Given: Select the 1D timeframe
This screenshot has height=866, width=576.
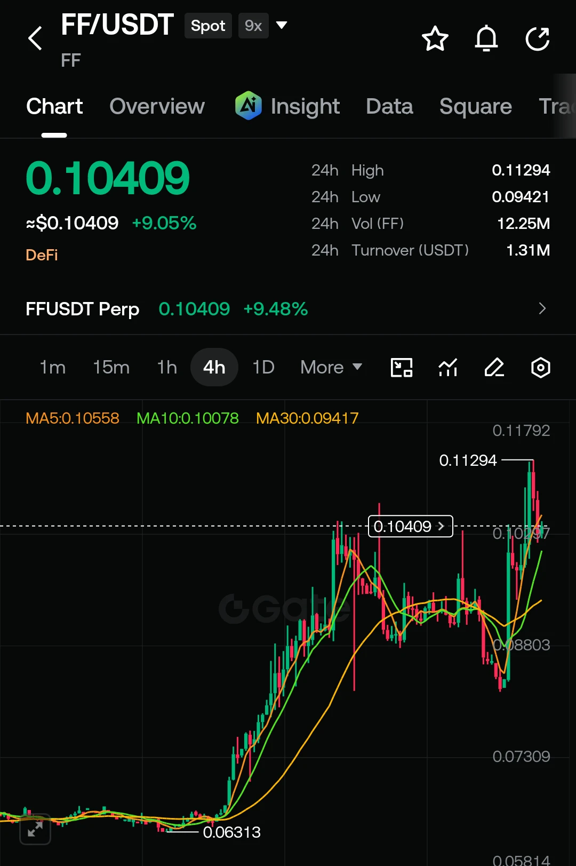Looking at the screenshot, I should tap(263, 367).
